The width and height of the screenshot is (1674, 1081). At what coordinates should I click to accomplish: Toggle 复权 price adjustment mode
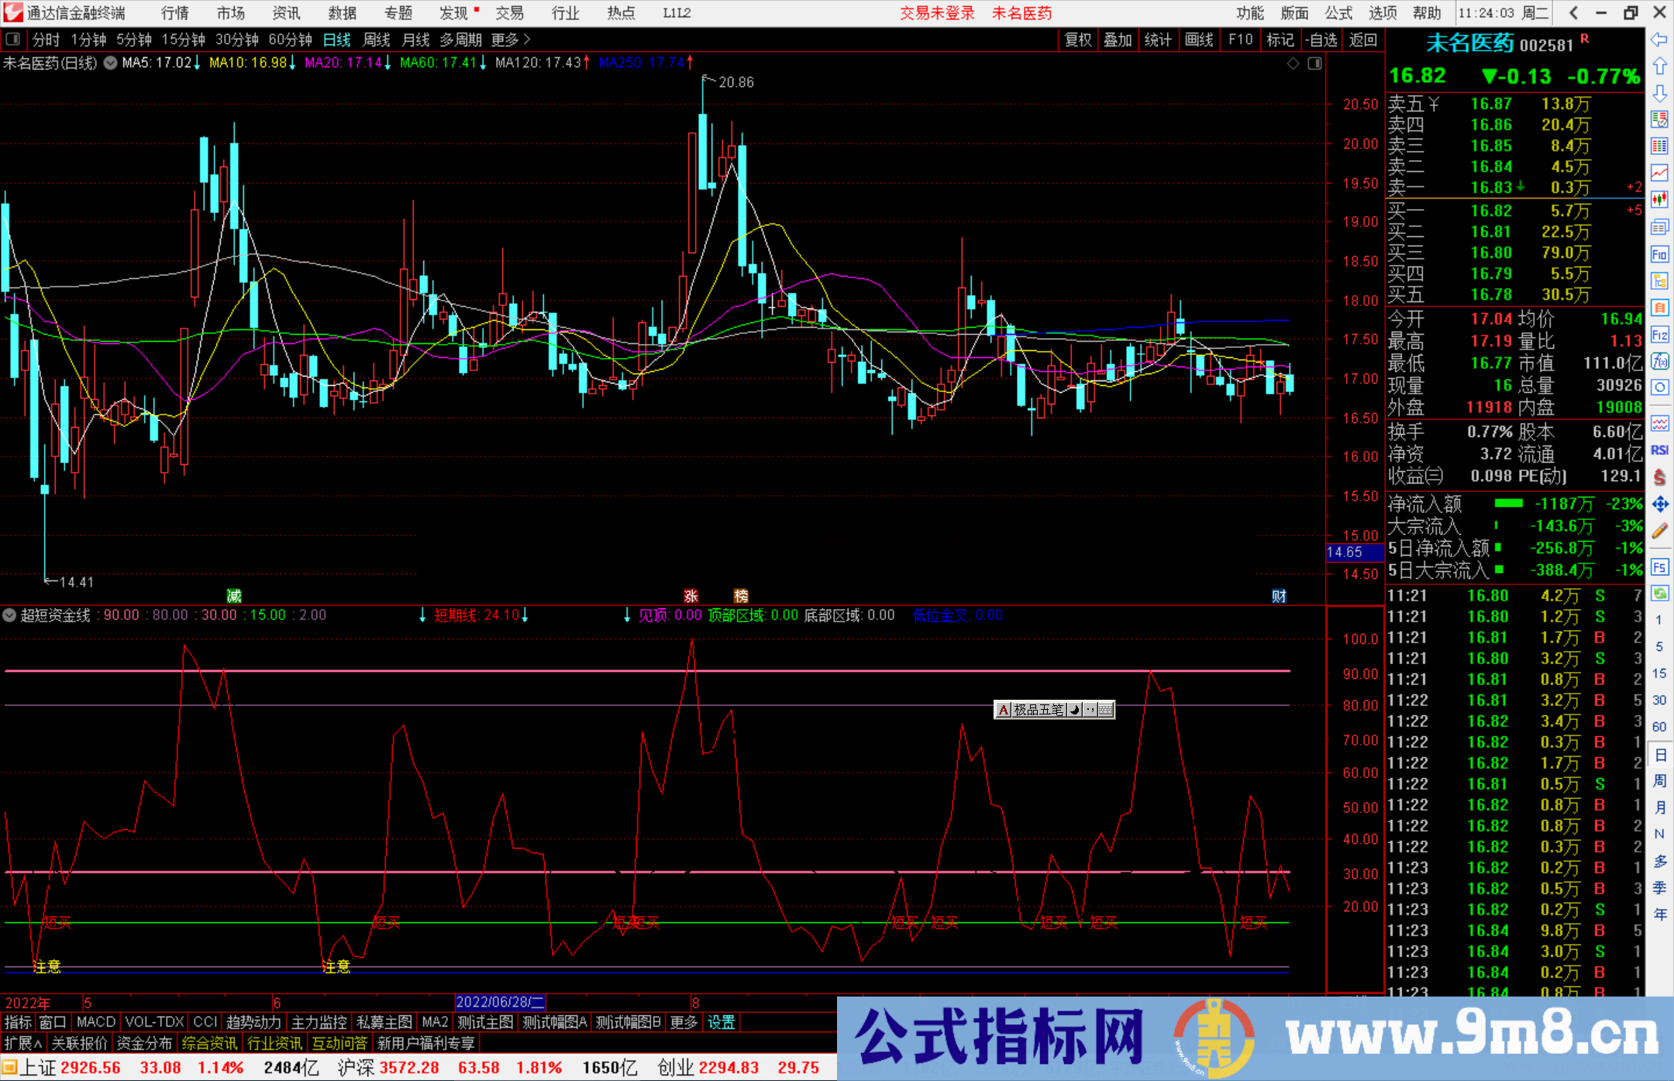(x=1077, y=40)
